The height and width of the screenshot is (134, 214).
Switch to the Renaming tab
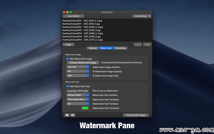pos(120,48)
